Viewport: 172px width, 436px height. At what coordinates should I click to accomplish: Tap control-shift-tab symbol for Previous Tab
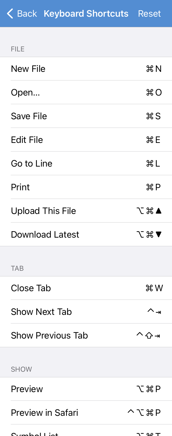pyautogui.click(x=148, y=335)
